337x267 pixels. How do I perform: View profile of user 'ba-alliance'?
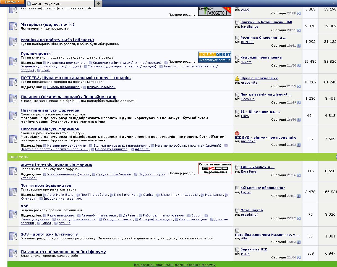coord(250,27)
